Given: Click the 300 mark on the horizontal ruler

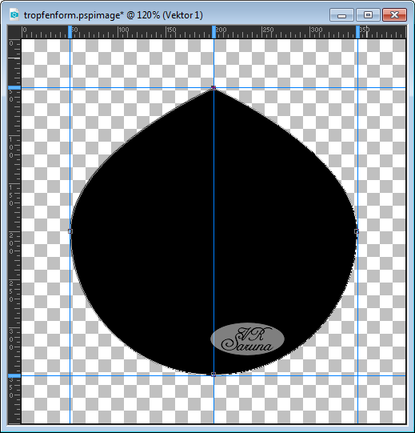Looking at the screenshot, I should point(316,30).
